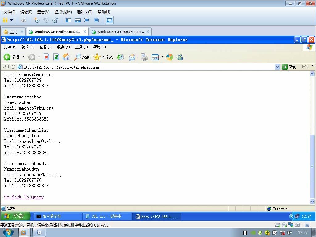Open Internet Explorer 收藏(A) menu
The image size is (316, 237).
64,47
